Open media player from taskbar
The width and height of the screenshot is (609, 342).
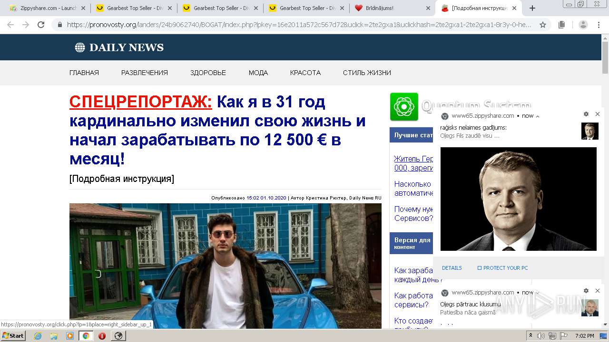70,336
